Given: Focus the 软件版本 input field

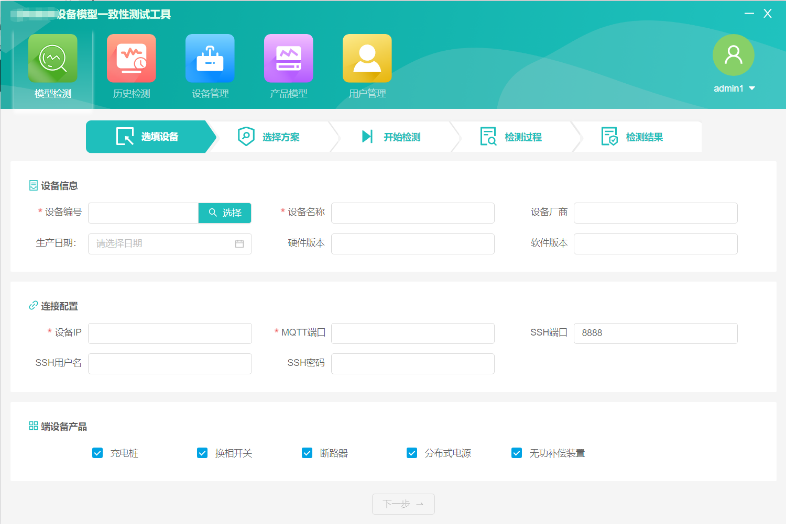Looking at the screenshot, I should coord(656,244).
